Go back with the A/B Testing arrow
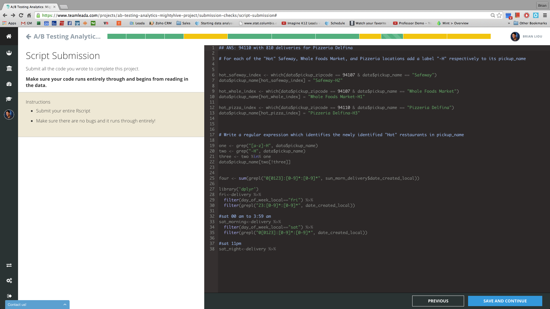550x309 pixels. click(28, 36)
